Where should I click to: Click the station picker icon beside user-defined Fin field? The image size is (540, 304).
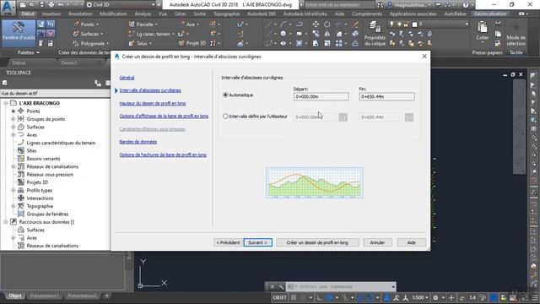(x=409, y=117)
